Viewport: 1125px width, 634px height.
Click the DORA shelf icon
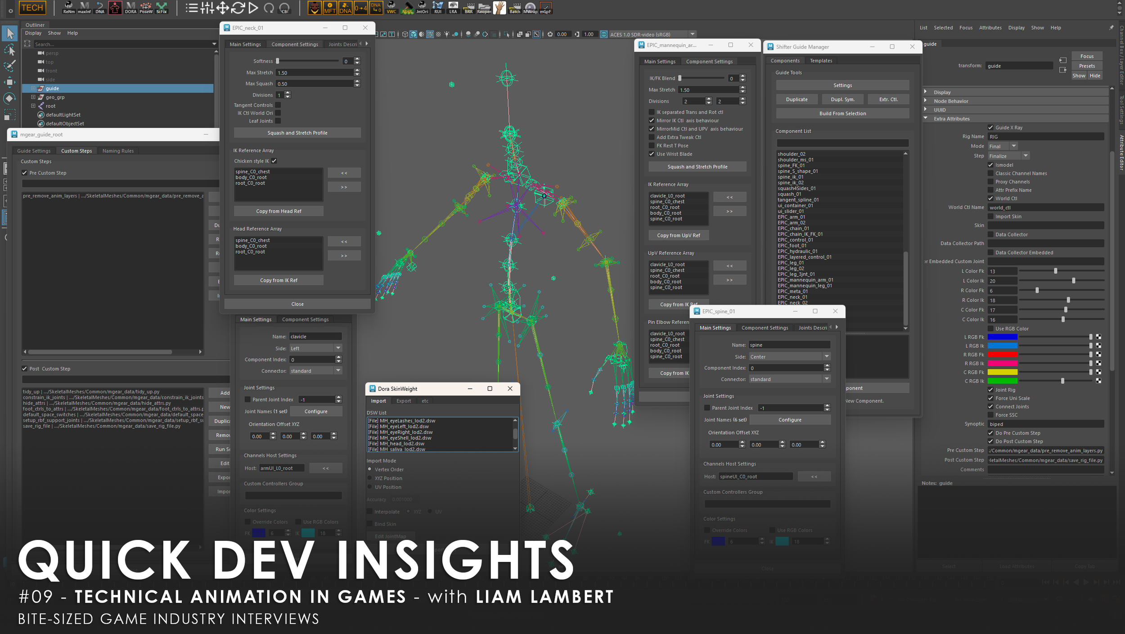pyautogui.click(x=130, y=7)
